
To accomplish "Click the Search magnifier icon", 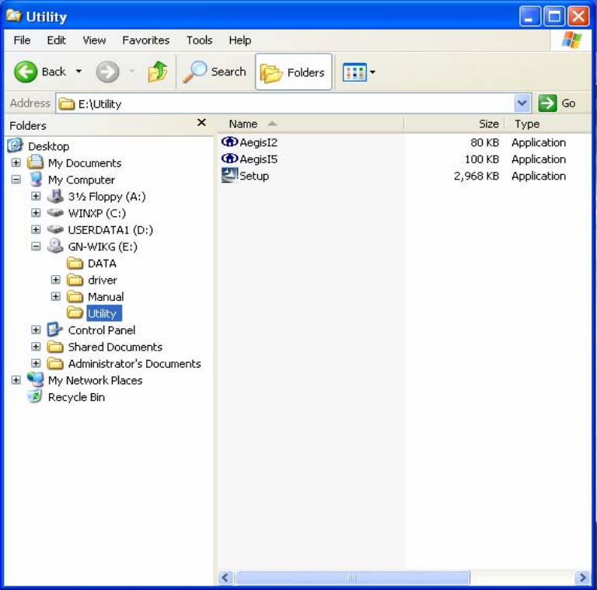I will [194, 72].
